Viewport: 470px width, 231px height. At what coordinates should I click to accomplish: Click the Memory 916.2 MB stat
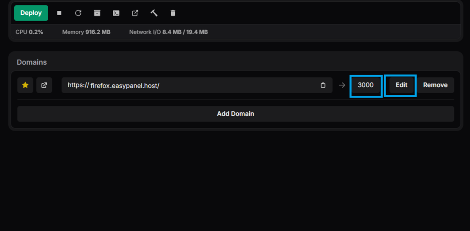pyautogui.click(x=86, y=32)
